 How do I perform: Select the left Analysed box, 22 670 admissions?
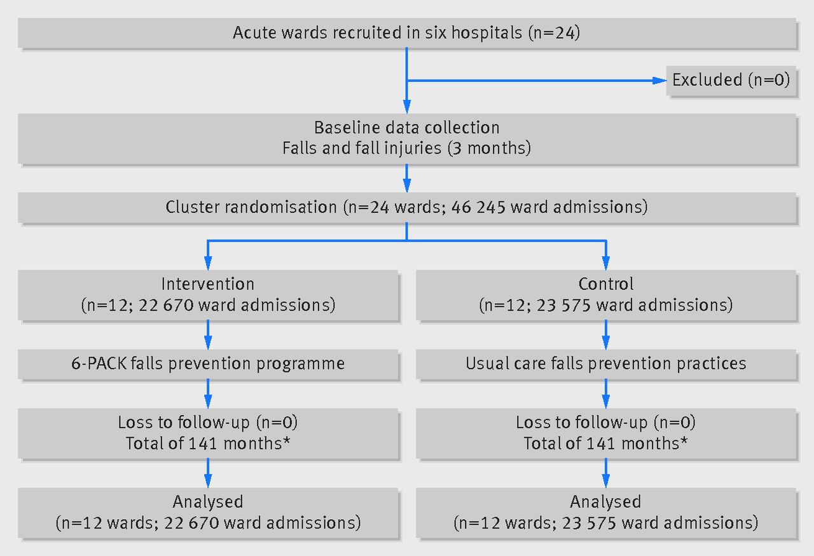click(x=207, y=512)
